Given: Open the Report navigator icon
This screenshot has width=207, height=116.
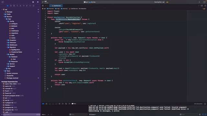Looking at the screenshot, I should click(33, 6).
